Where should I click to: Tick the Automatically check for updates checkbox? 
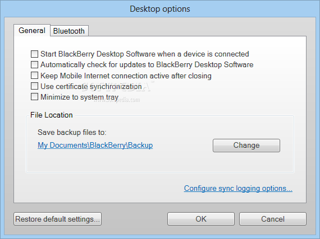tap(34, 65)
